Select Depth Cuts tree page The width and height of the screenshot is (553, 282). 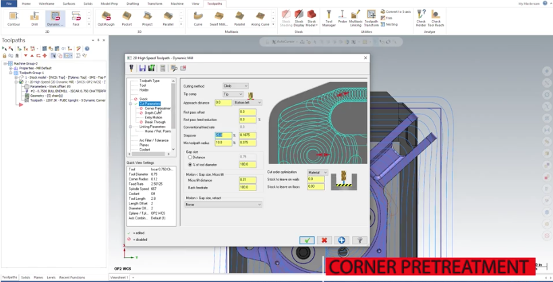coord(153,113)
